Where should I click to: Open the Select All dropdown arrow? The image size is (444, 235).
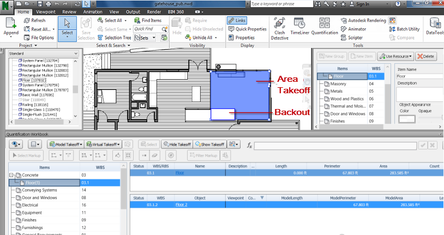coord(125,20)
